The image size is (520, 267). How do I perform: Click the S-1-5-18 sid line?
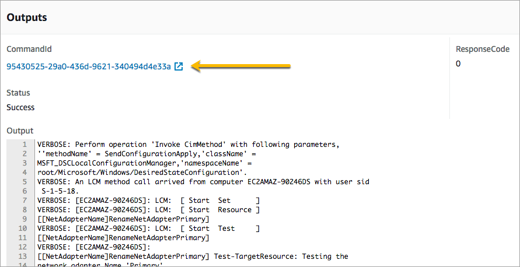point(60,191)
